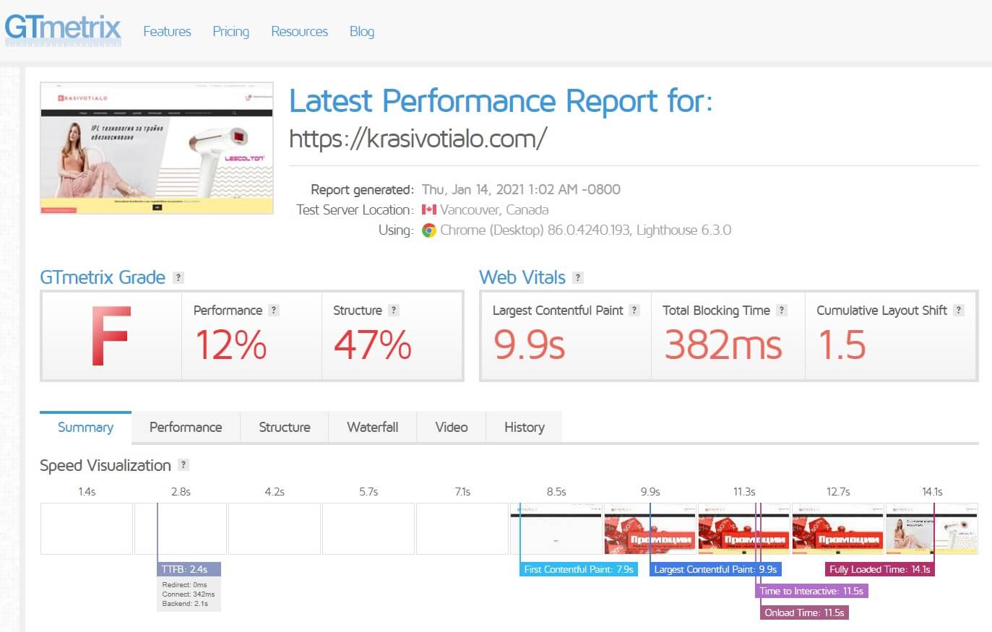Click help icon next to Web Vitals

coord(577,277)
